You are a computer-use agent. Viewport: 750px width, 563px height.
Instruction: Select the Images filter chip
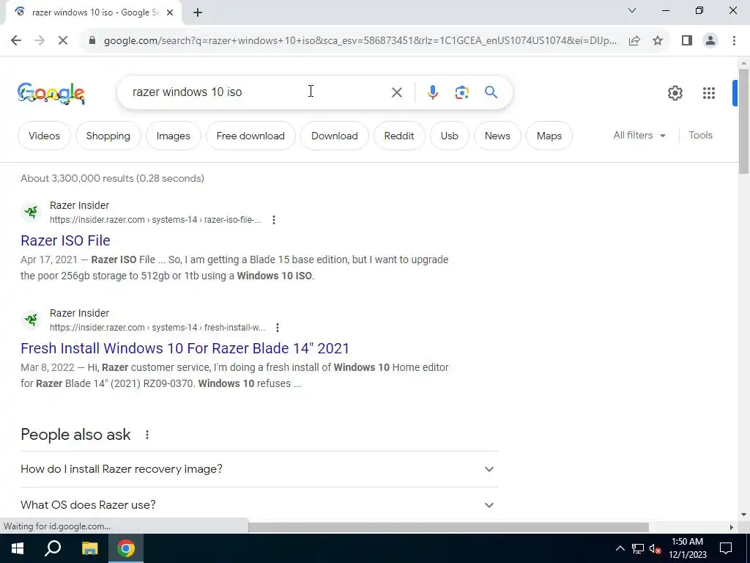[173, 136]
